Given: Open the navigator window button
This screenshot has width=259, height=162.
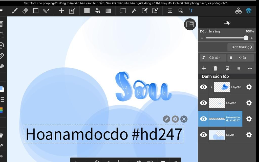Looking at the screenshot, I should pos(190,24).
